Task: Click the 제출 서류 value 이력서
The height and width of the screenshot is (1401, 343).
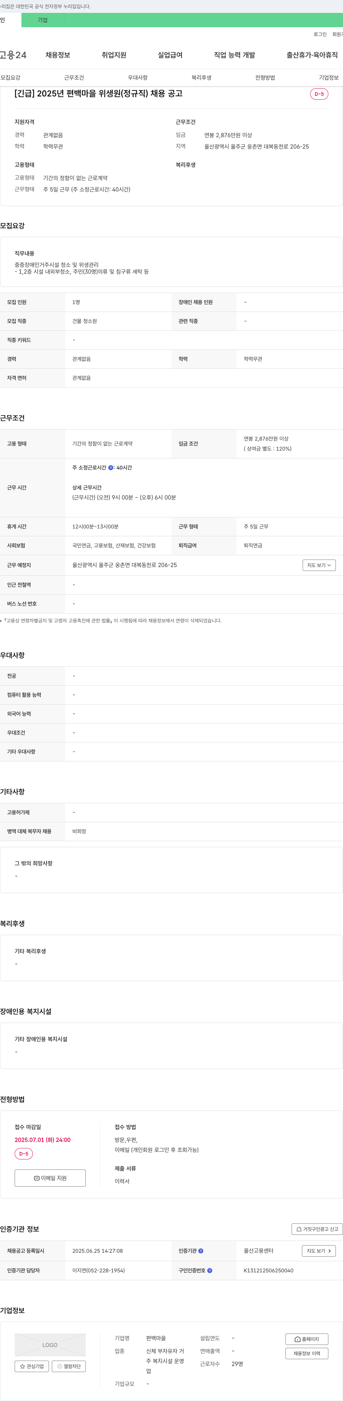Action: click(x=122, y=1181)
